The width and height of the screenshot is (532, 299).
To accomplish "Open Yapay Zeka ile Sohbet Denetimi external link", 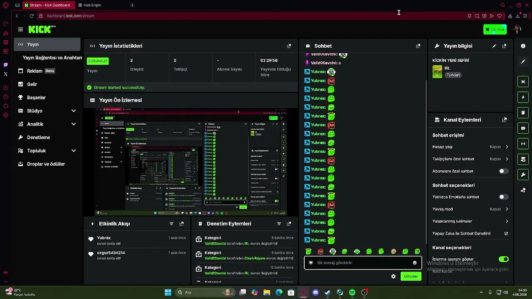I will (x=506, y=233).
